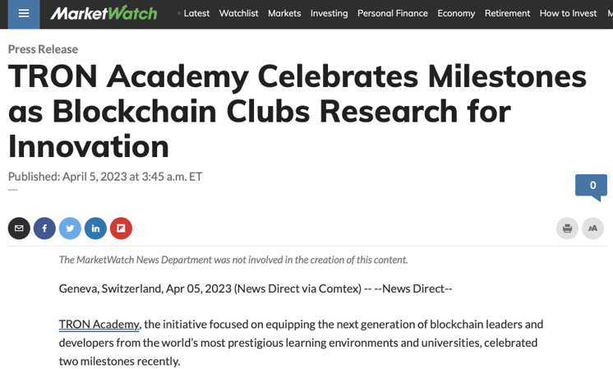613x369 pixels.
Task: Select How to Invest menu
Action: (568, 13)
